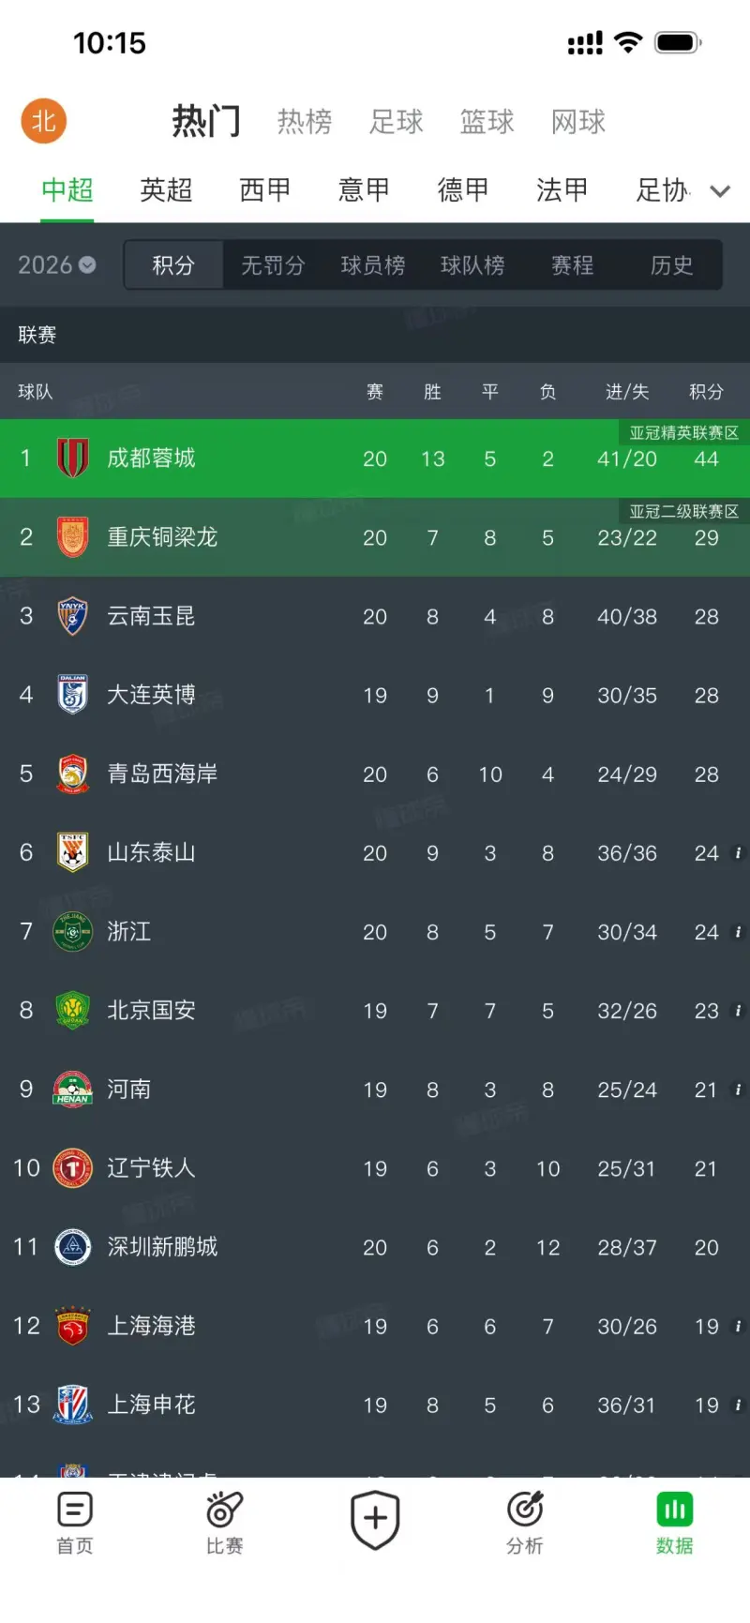Tap the 亚冠精英联赛区 label
750x1623 pixels.
[x=683, y=432]
